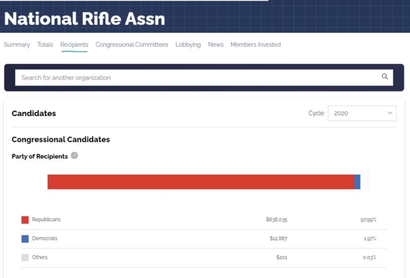This screenshot has height=278, width=410.
Task: Select the Democrats legend label
Action: coord(45,239)
